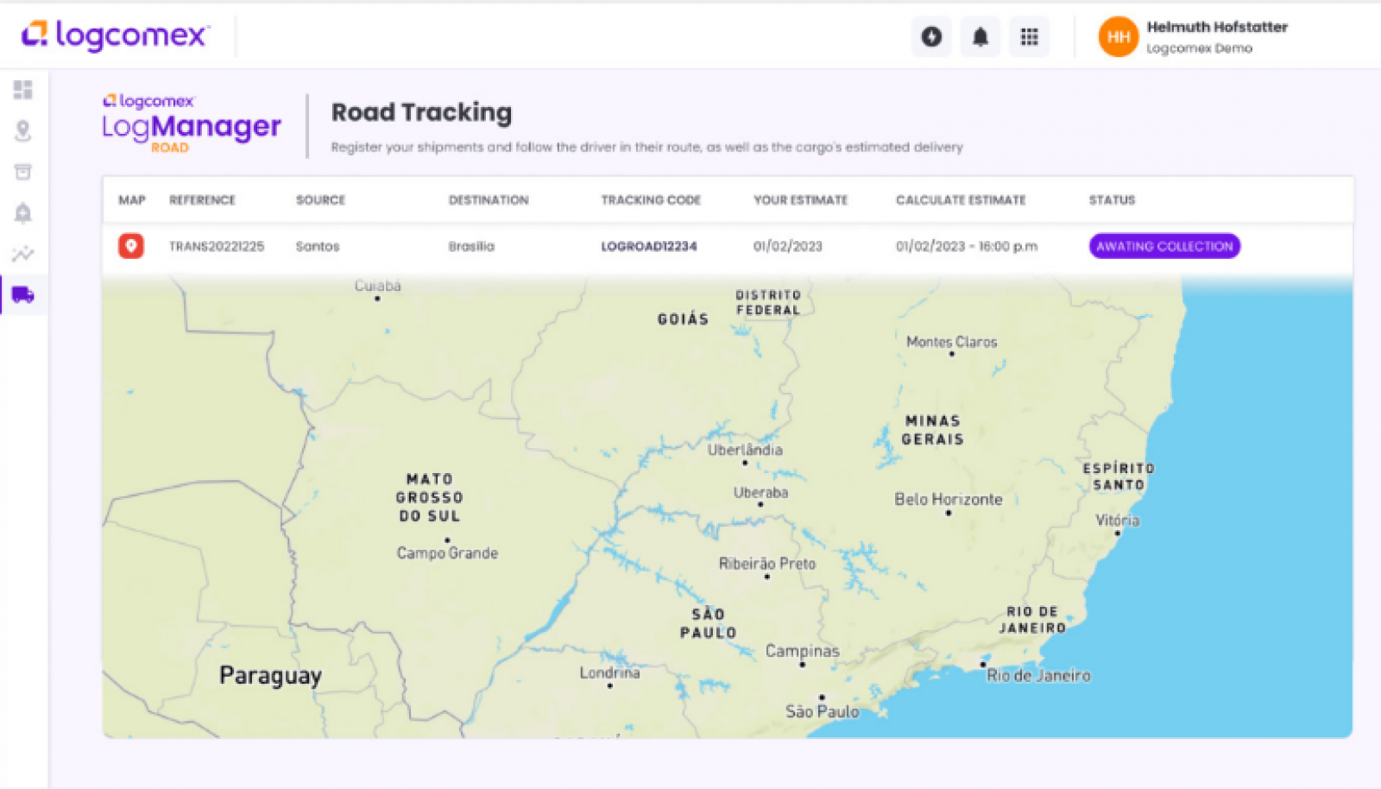Open the apps grid menu
1381x789 pixels.
coord(1029,37)
